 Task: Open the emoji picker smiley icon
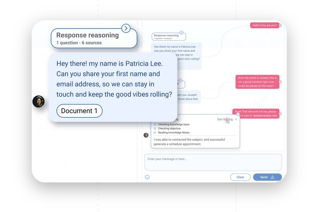pos(147,177)
